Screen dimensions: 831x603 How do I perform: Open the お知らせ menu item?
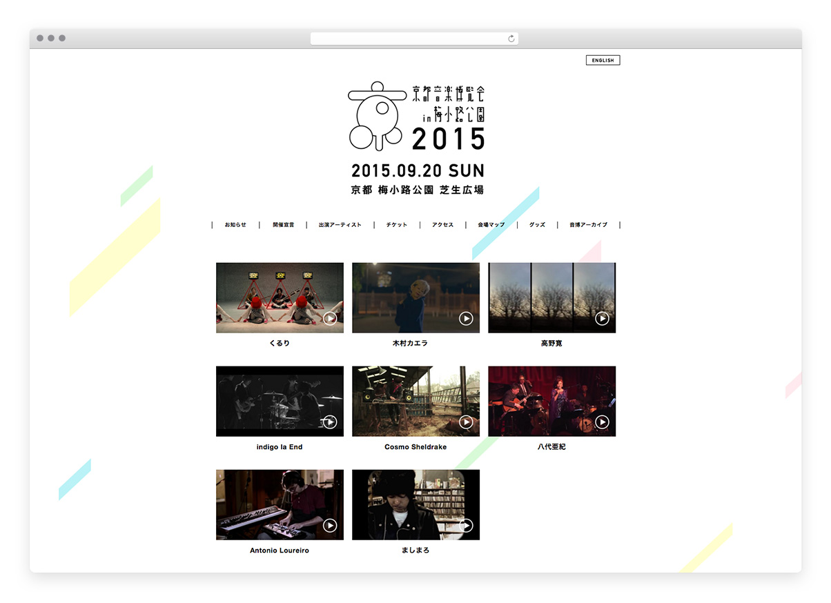coord(235,225)
